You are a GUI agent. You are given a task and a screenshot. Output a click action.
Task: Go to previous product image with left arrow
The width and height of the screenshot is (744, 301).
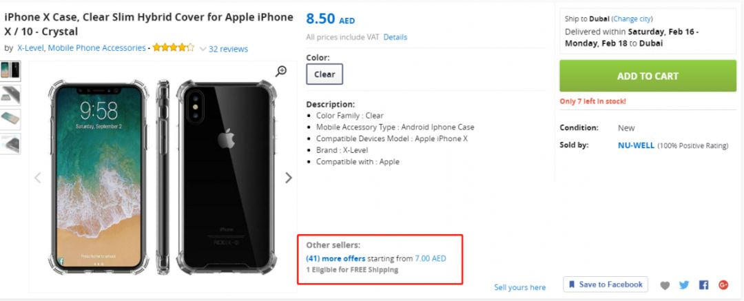point(37,178)
